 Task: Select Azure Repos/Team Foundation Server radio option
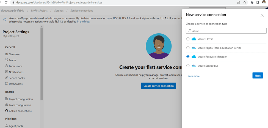tap(188, 48)
